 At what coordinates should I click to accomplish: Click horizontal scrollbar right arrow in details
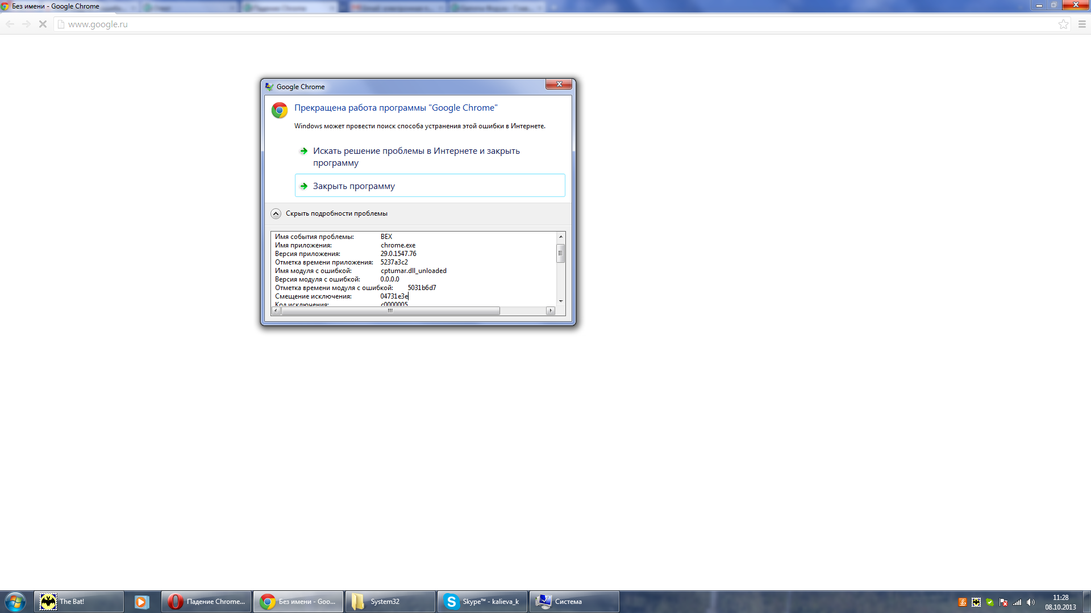coord(550,310)
